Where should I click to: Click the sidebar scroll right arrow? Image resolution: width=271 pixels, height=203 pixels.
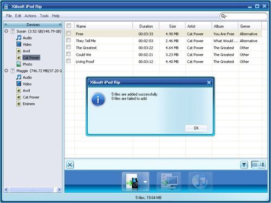[59, 189]
